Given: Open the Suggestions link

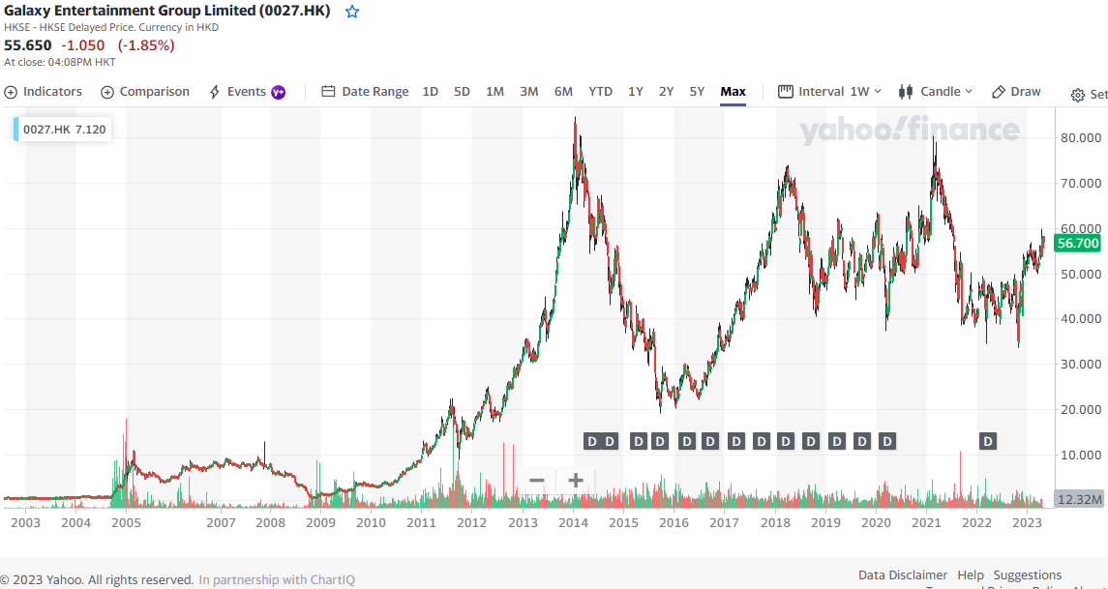Looking at the screenshot, I should click(1028, 575).
